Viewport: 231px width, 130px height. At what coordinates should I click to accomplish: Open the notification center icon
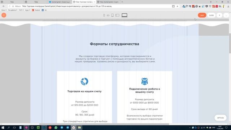[226, 127]
